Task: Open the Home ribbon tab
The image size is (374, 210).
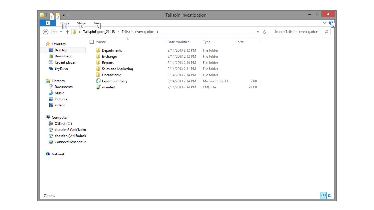Action: 65,23
